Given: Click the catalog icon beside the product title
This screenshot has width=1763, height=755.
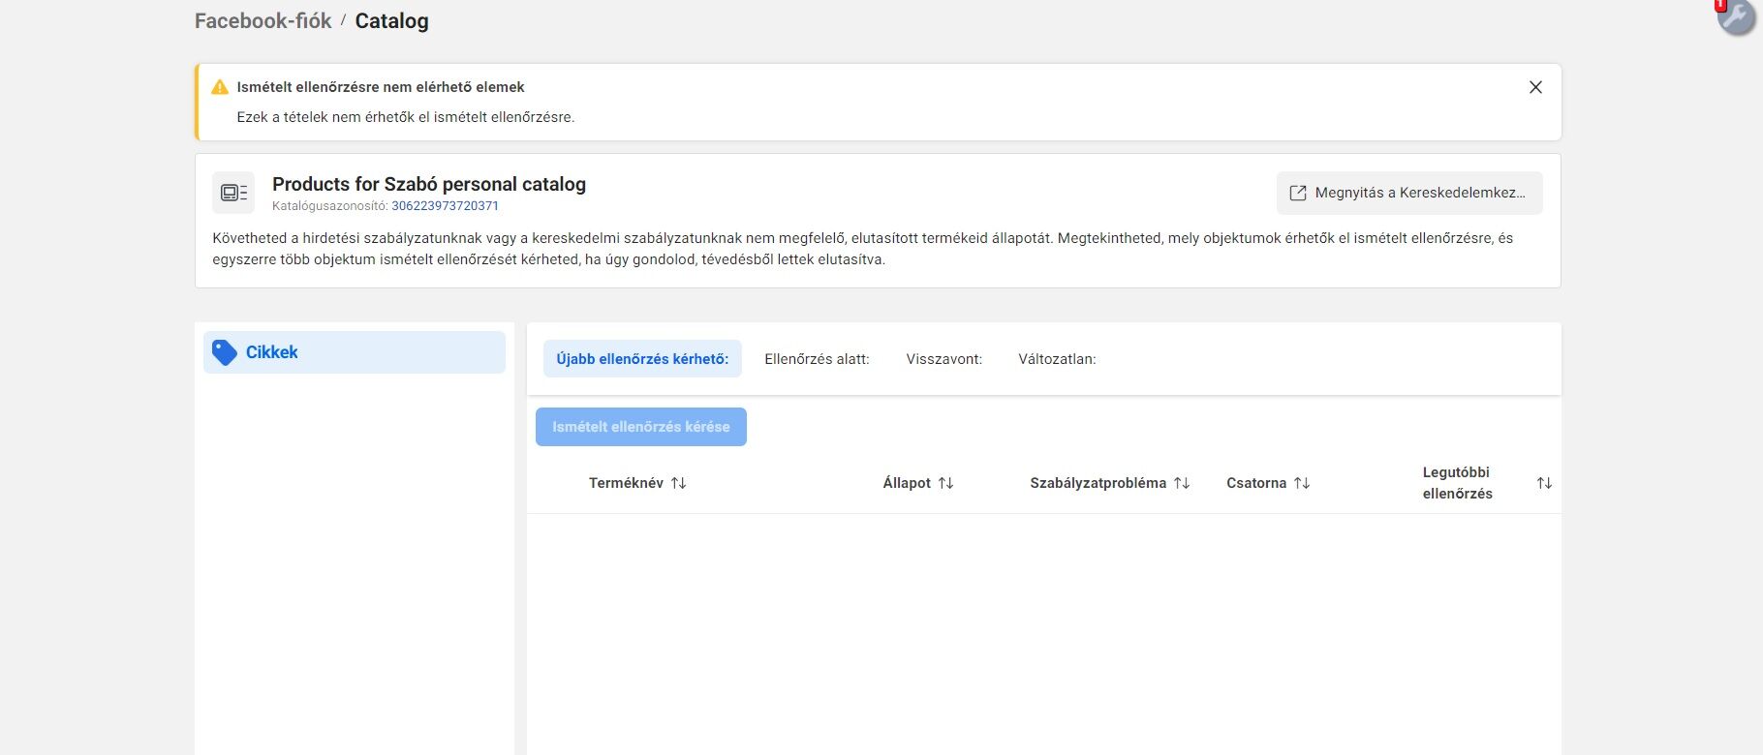Looking at the screenshot, I should [x=233, y=193].
